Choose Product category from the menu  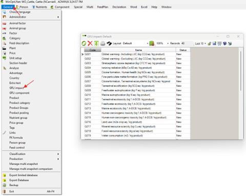click(19, 103)
